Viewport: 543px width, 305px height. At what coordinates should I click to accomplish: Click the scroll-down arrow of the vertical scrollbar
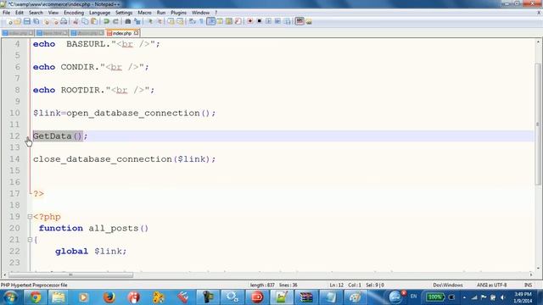(x=537, y=268)
